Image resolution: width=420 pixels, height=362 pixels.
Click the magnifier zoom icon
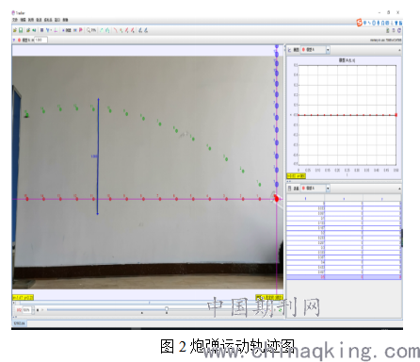[x=89, y=30]
